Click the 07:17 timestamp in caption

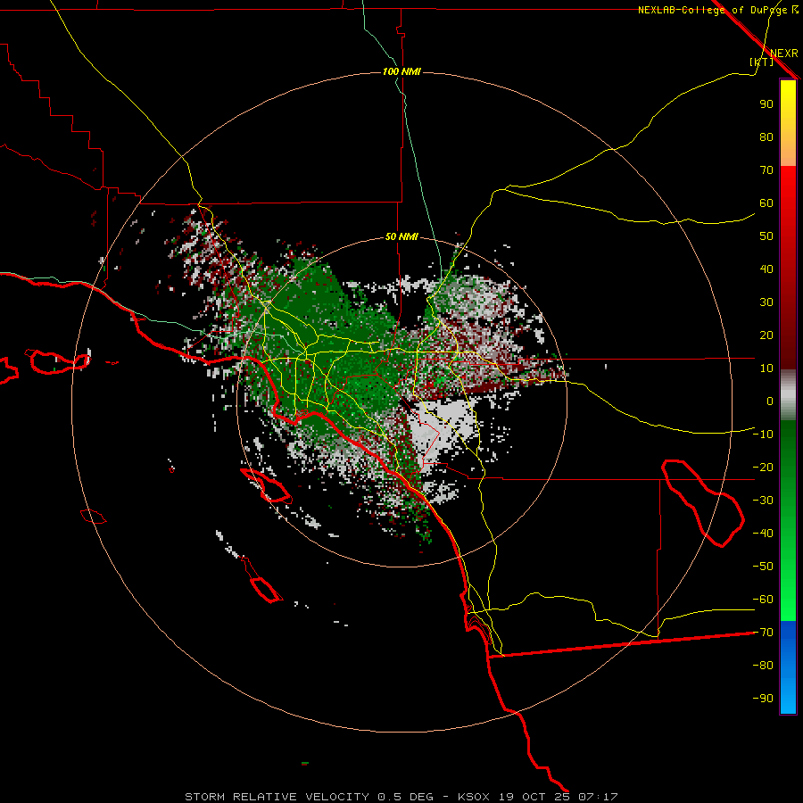(x=598, y=797)
